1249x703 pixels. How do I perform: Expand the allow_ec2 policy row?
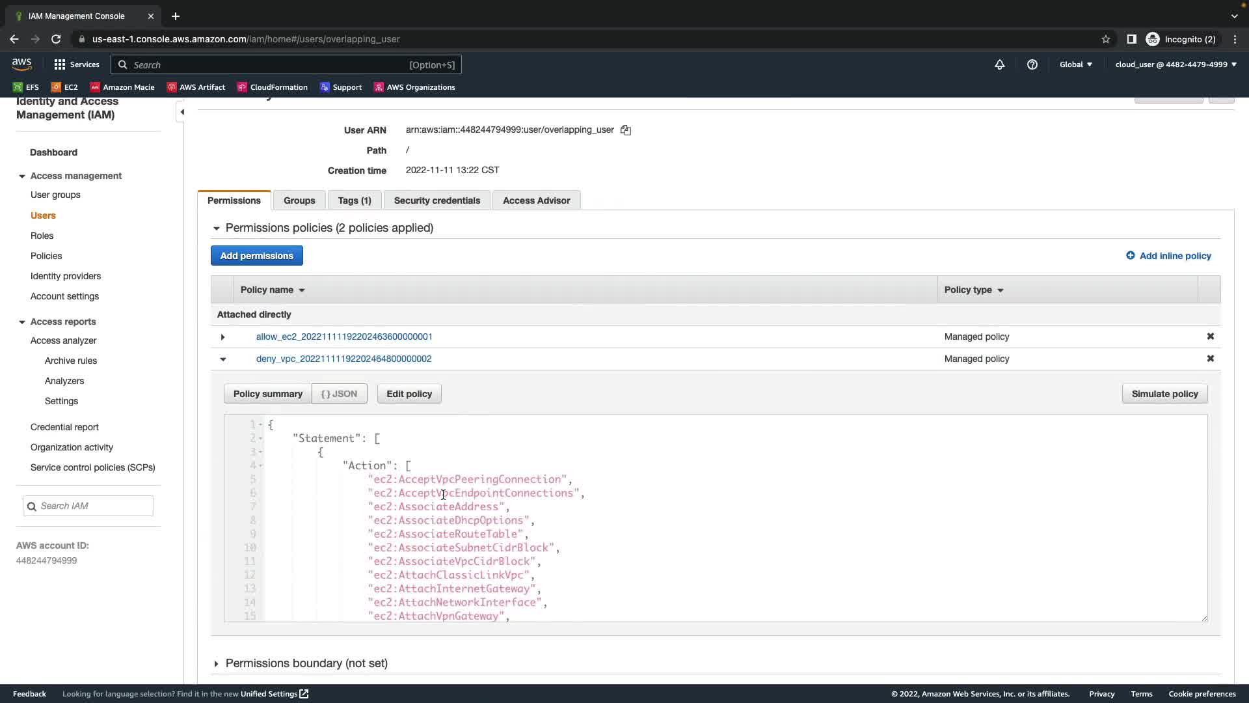pyautogui.click(x=222, y=337)
